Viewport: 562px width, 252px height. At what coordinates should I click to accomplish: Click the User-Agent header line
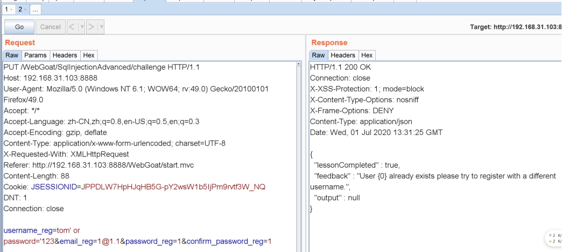point(136,89)
